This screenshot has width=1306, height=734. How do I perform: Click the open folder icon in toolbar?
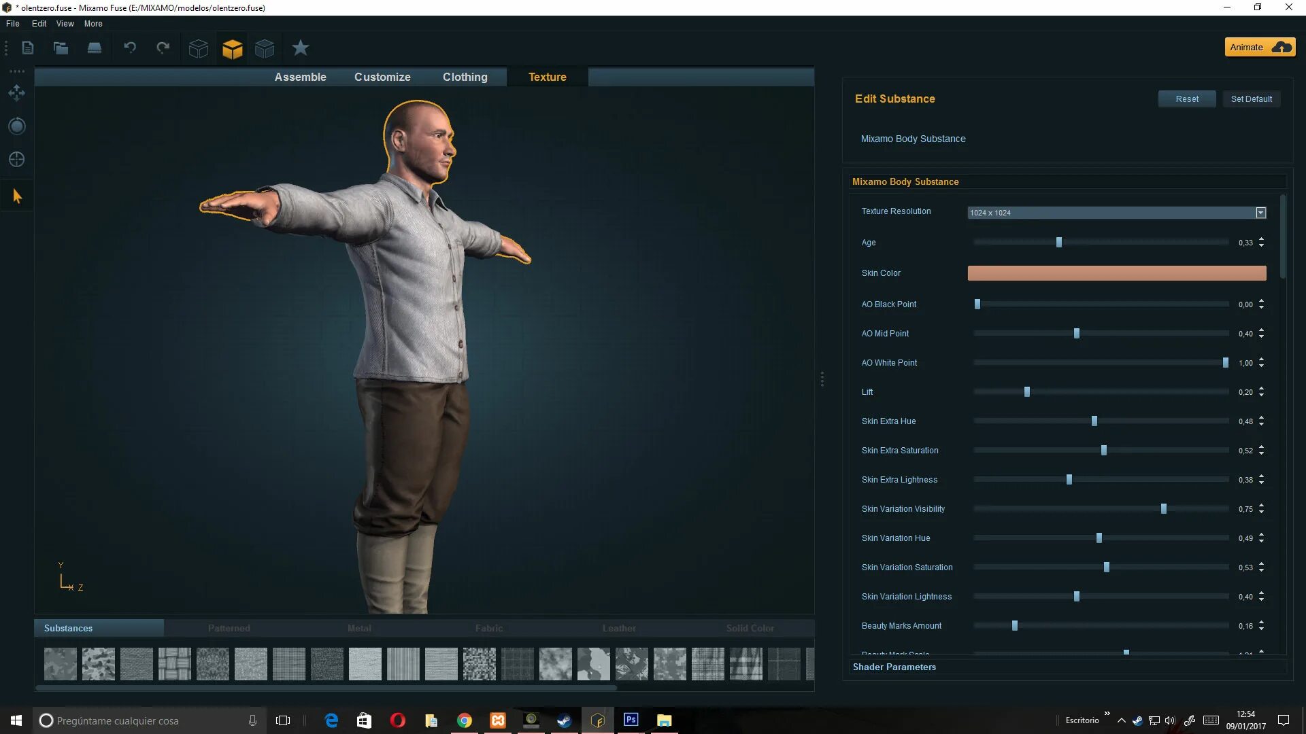[61, 48]
